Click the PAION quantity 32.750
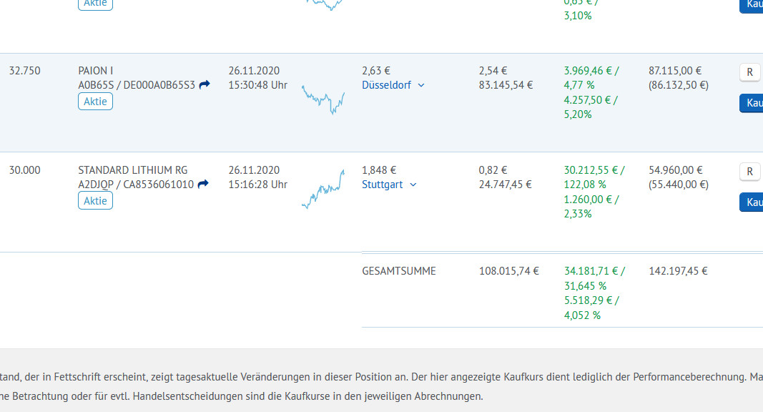Image resolution: width=763 pixels, height=412 pixels. click(25, 71)
